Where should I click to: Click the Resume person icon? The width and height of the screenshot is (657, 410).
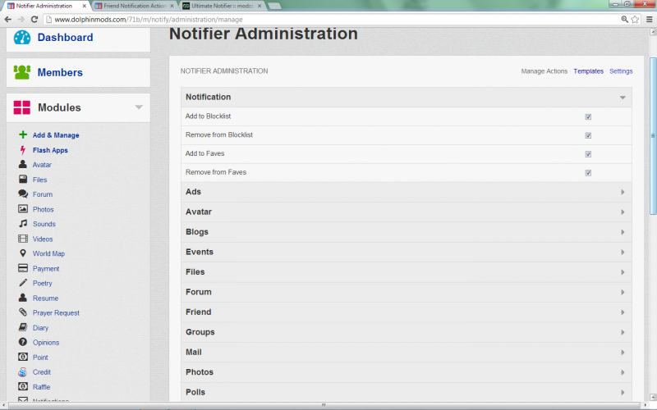click(x=23, y=298)
